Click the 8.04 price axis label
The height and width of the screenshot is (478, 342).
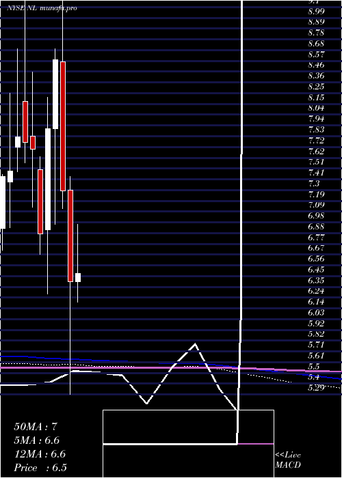click(x=316, y=108)
